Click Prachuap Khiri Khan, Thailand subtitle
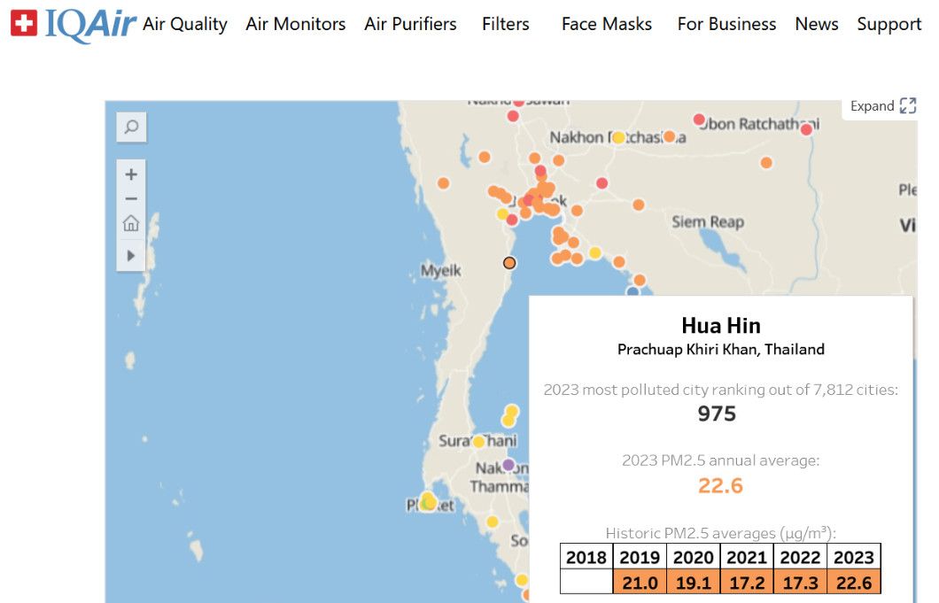The width and height of the screenshot is (939, 603). (721, 349)
